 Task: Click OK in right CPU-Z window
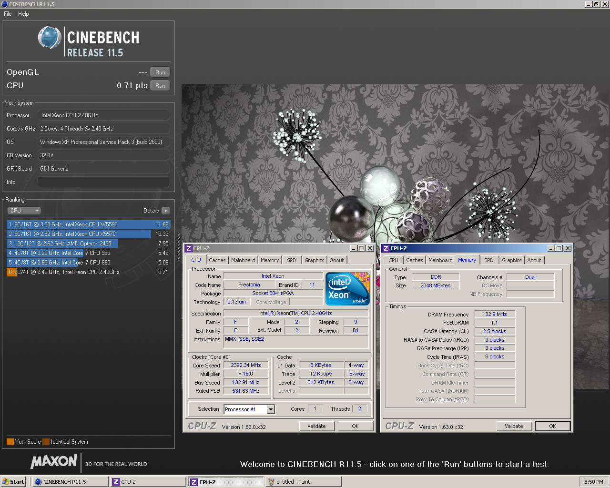(552, 427)
